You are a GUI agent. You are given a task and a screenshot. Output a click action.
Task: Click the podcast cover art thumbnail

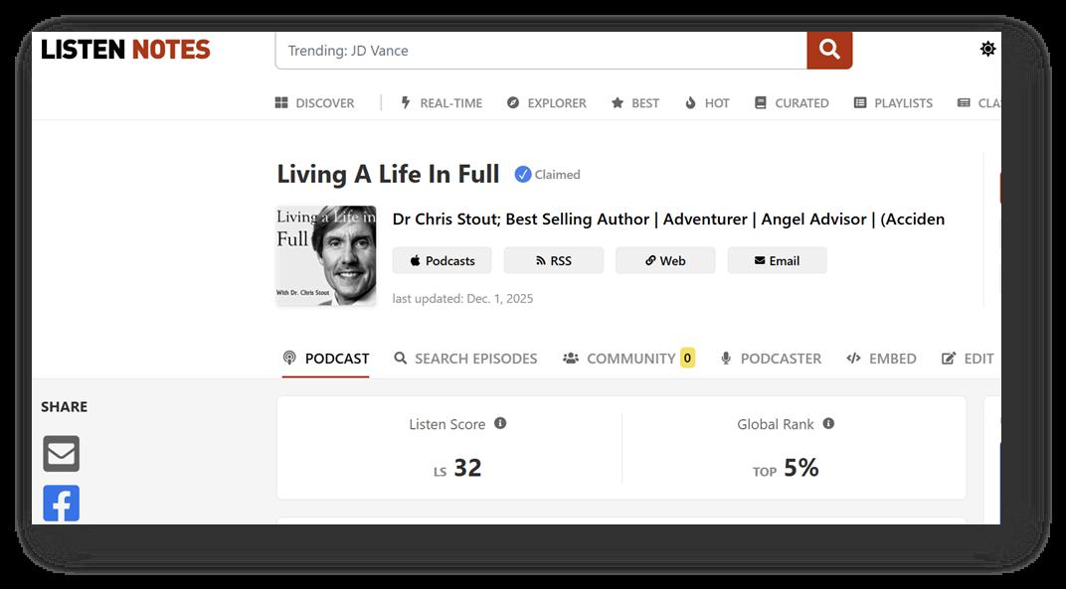(325, 256)
